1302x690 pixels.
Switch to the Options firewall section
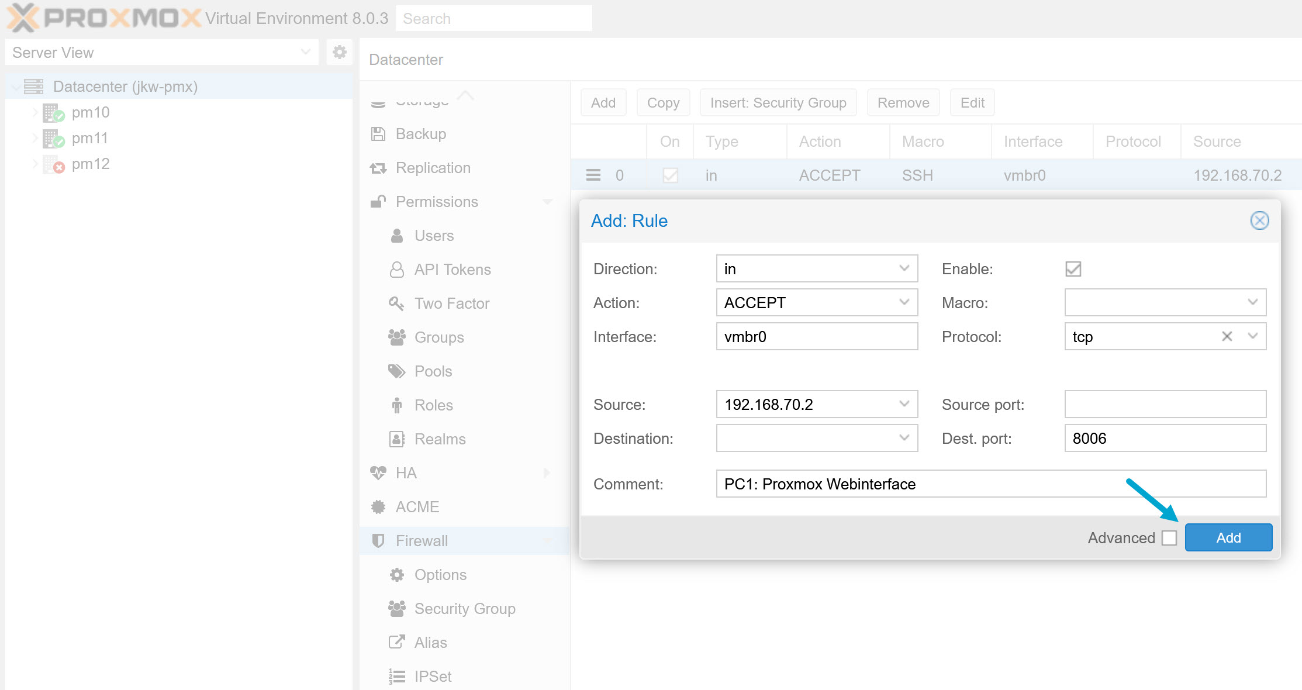click(440, 574)
